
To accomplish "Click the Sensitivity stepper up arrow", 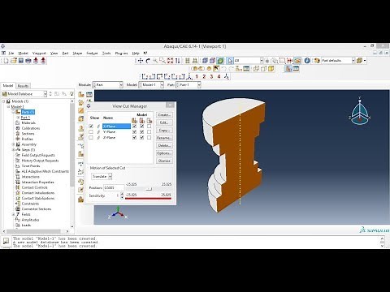I will pos(122,194).
